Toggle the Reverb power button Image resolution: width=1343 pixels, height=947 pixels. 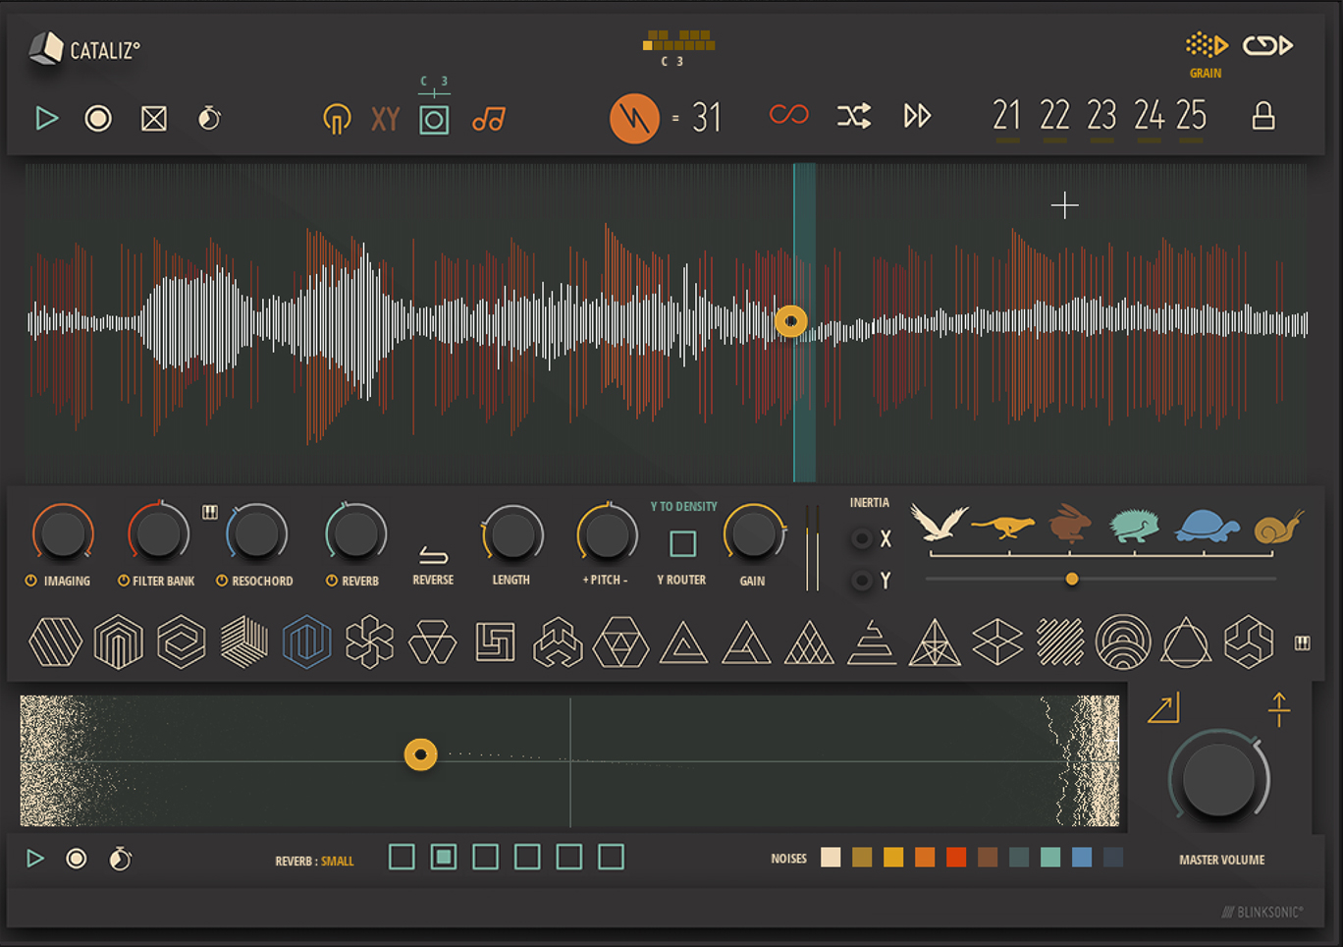[x=332, y=581]
